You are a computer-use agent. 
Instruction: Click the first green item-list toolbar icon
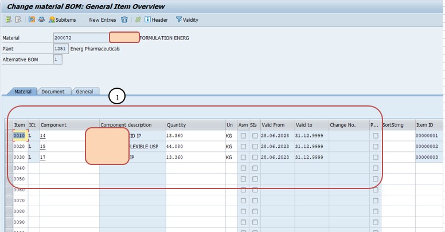[x=8, y=19]
